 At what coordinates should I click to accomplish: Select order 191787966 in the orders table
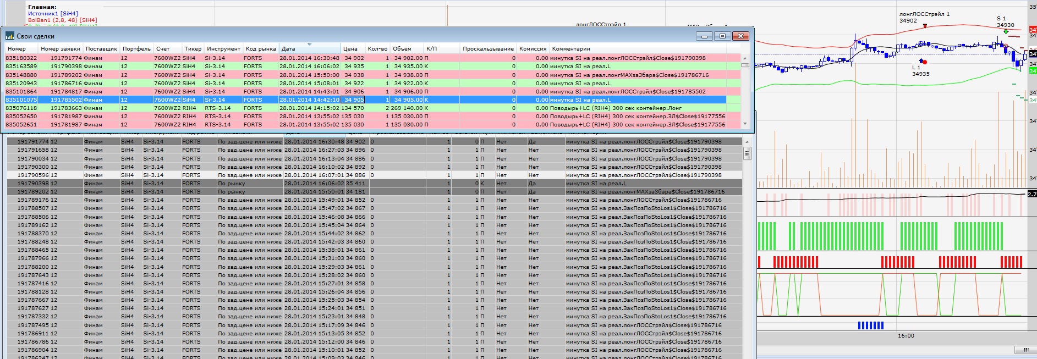coord(374,258)
